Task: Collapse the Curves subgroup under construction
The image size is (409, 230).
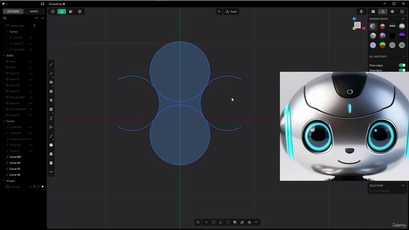Action: 7,31
